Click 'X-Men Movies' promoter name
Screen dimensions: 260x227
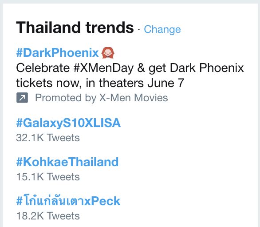coord(134,98)
